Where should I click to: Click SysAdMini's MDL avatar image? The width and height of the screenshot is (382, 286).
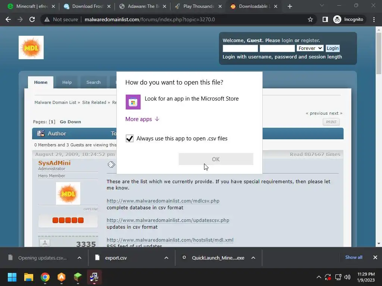point(68,194)
